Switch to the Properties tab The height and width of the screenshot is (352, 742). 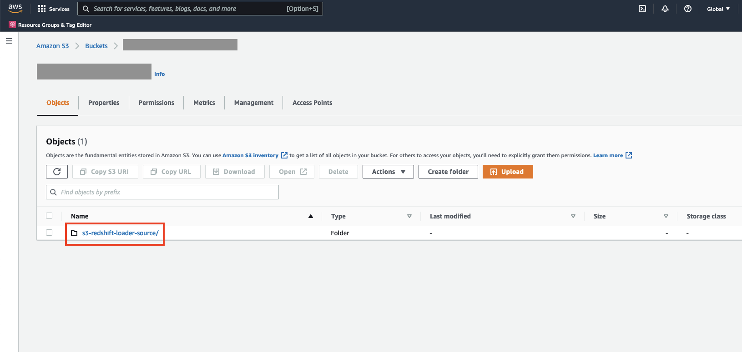[104, 103]
